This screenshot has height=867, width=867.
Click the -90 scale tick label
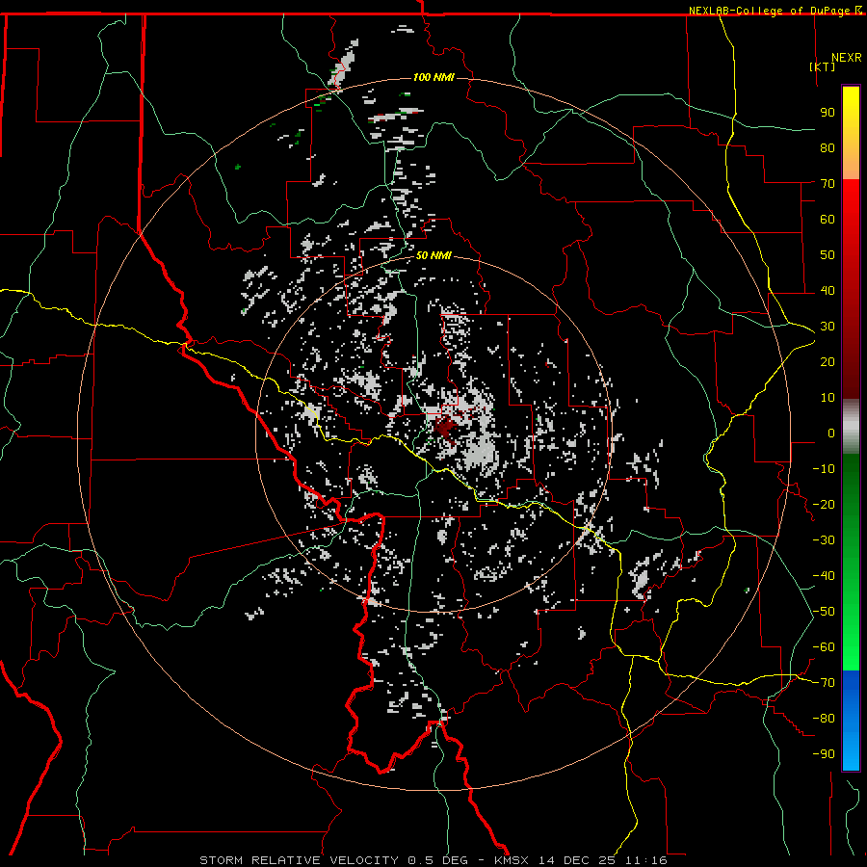(824, 754)
